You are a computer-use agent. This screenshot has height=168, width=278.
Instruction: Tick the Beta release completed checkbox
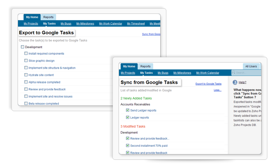point(26,103)
